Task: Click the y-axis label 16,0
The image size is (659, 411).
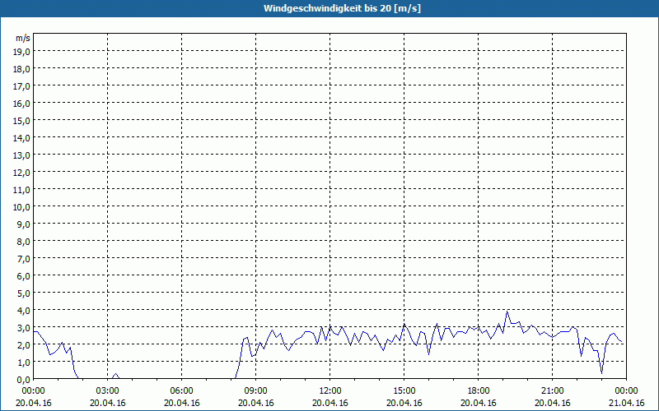Action: click(x=21, y=104)
